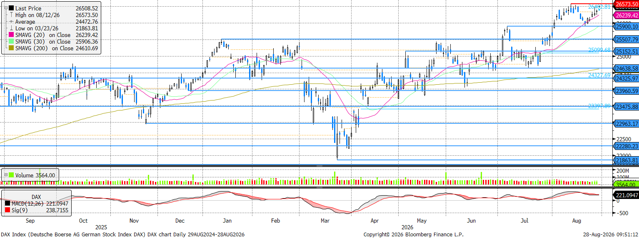Click the 3564.00 volume axis label
639x238 pixels.
[x=627, y=184]
